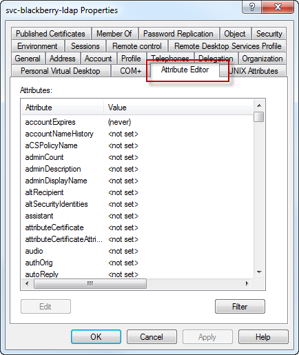Click the Attribute column header
The width and height of the screenshot is (299, 355).
(x=63, y=108)
